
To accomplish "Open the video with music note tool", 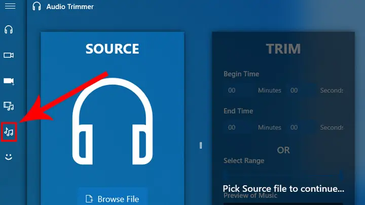I will [9, 106].
